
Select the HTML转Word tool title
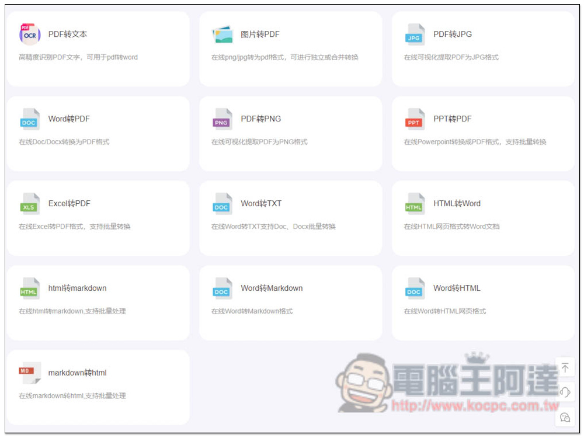(x=457, y=204)
